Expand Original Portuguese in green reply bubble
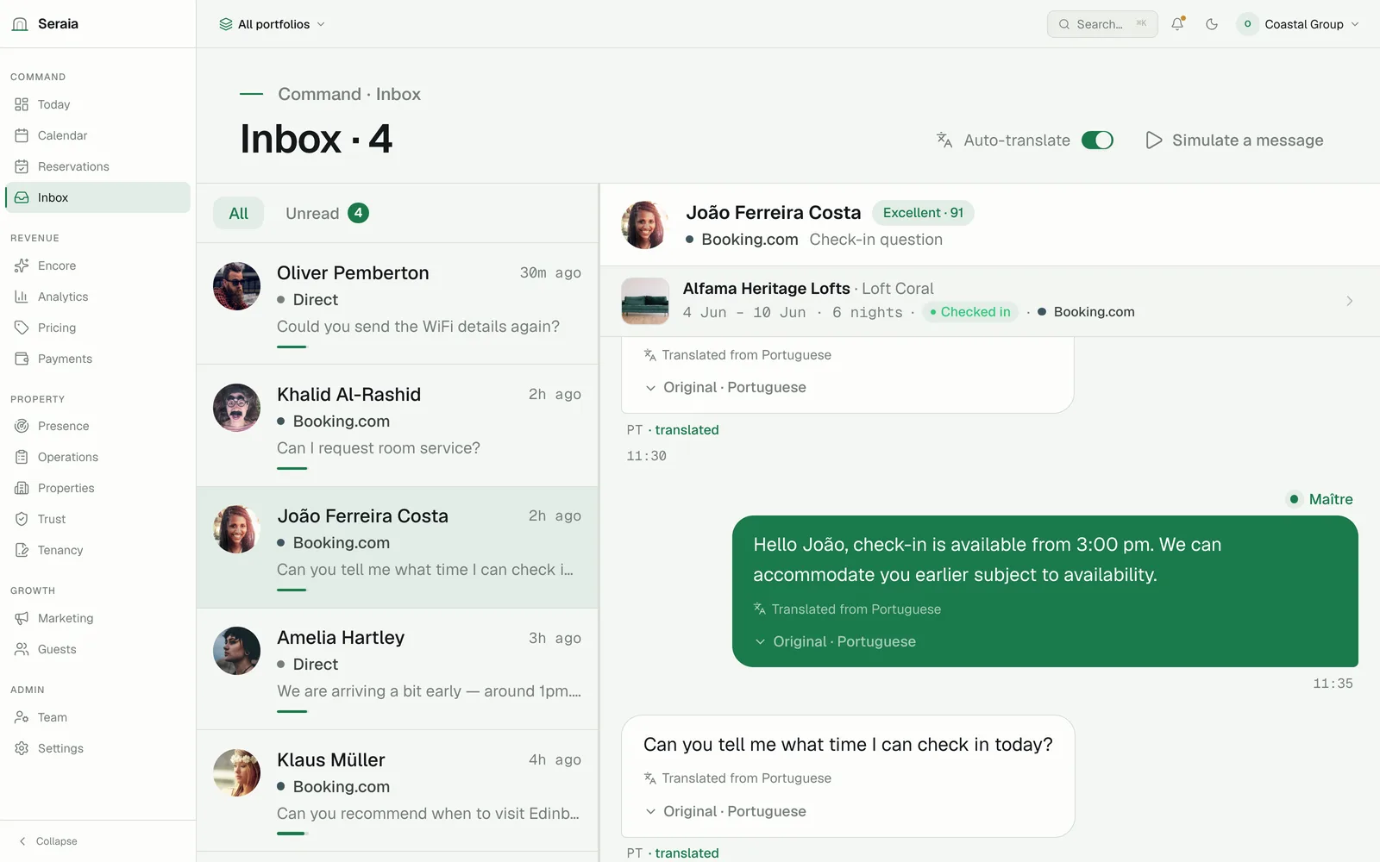This screenshot has height=862, width=1380. 835,641
